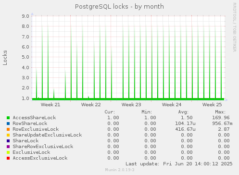Image resolution: width=239 pixels, height=175 pixels.
Task: Click the AccessExclusiveLock legend label
Action: point(40,158)
